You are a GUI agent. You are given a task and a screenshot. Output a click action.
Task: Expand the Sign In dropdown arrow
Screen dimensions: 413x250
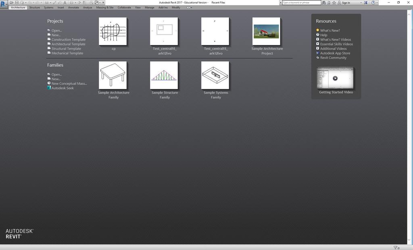(x=361, y=3)
